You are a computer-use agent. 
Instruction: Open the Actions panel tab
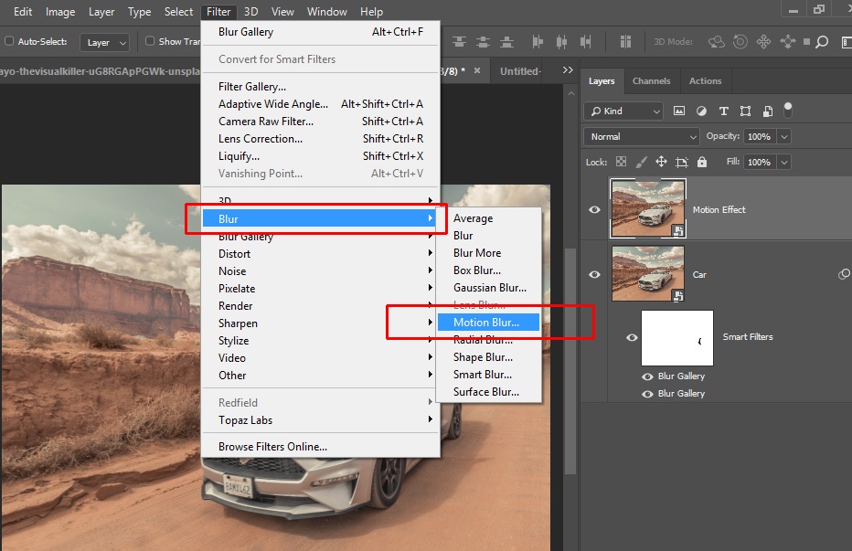pos(705,80)
